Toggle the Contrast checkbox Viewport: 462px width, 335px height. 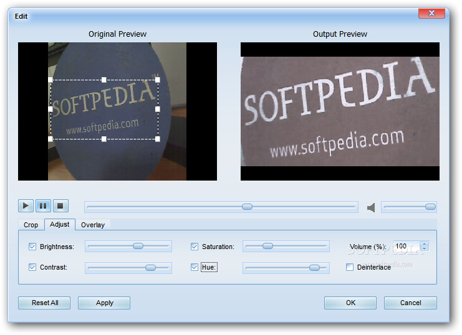(x=32, y=267)
